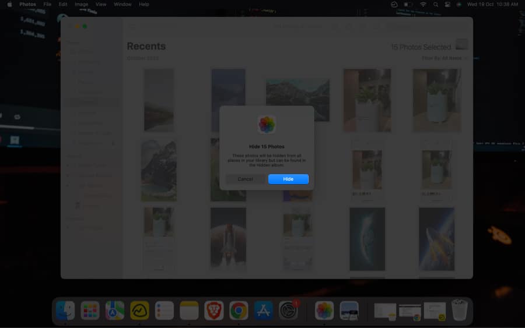Click the Basecamp menu bar status icon
The height and width of the screenshot is (328, 525).
click(394, 4)
